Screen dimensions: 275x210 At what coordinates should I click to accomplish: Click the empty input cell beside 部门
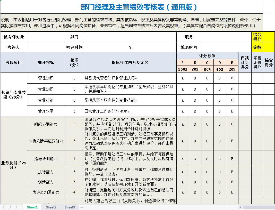[130, 37]
